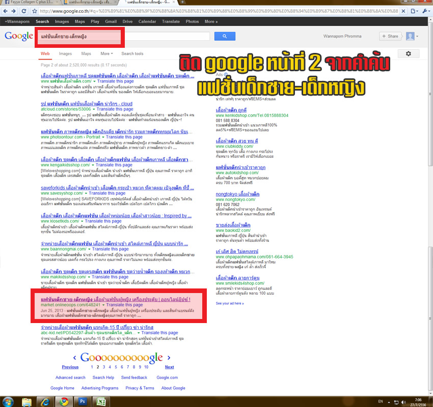The height and width of the screenshot is (407, 433).
Task: Click the EN language indicator in tray
Action: [x=381, y=401]
